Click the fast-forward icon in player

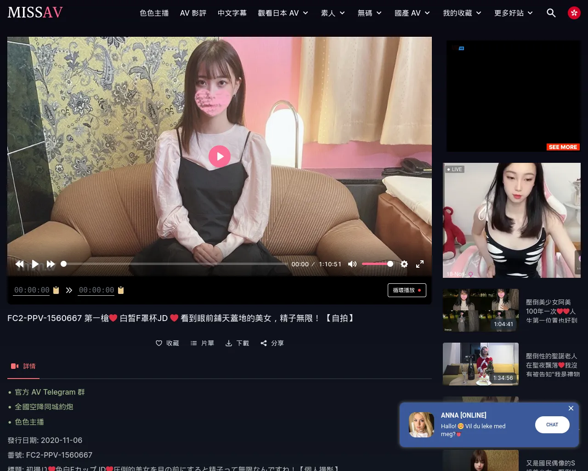51,264
